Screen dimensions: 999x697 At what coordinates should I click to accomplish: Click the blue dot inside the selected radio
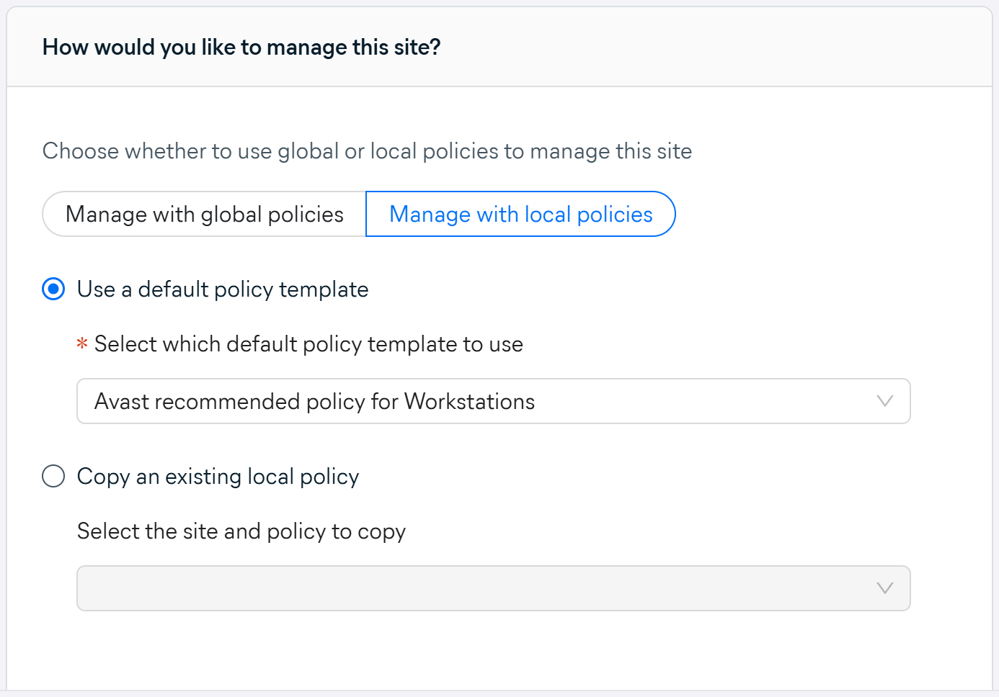pos(53,289)
